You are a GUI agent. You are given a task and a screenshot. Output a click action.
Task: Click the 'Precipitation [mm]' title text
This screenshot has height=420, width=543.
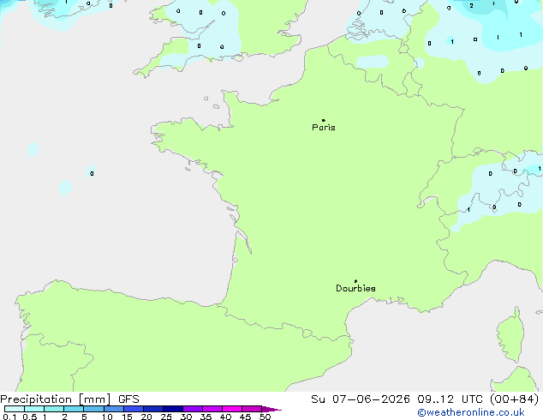click(x=56, y=399)
